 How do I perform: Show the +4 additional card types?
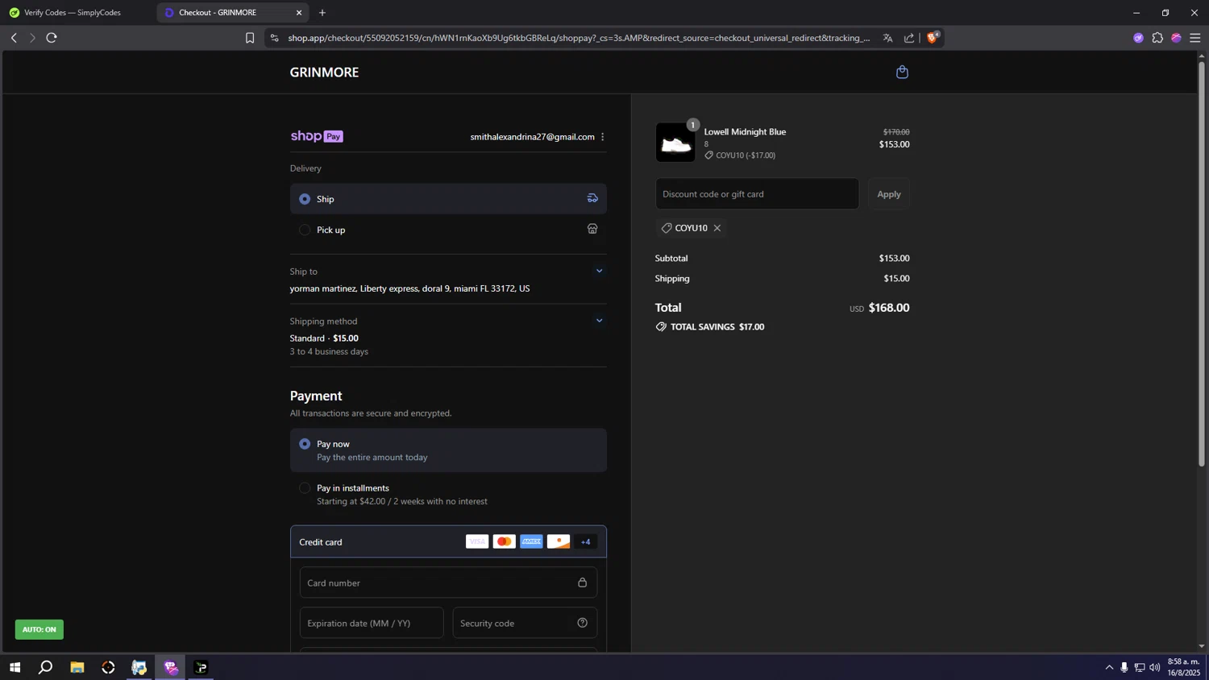coord(586,541)
